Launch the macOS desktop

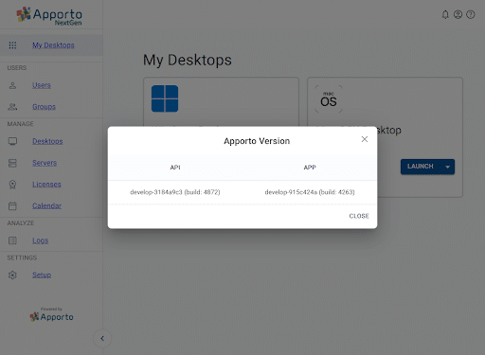tap(421, 167)
